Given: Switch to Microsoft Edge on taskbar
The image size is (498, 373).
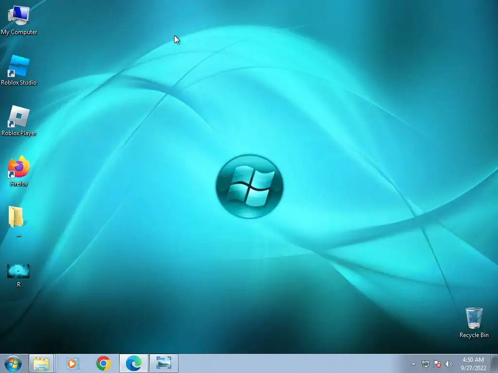Looking at the screenshot, I should click(134, 363).
